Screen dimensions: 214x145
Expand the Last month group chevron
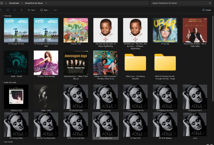tap(3, 142)
